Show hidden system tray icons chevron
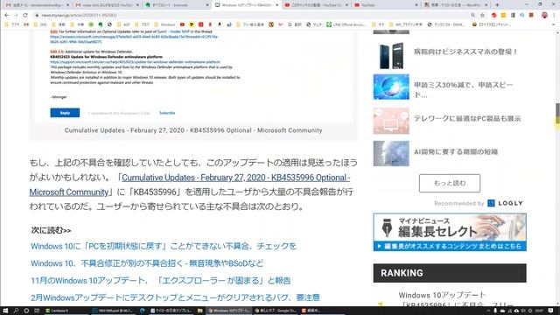The width and height of the screenshot is (560, 315). (488, 311)
